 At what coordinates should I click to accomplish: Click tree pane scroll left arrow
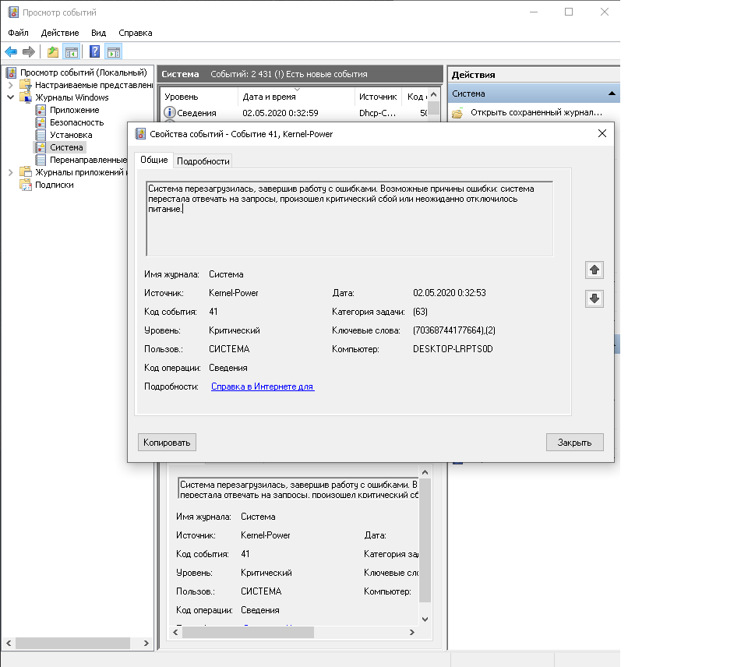coord(8,643)
